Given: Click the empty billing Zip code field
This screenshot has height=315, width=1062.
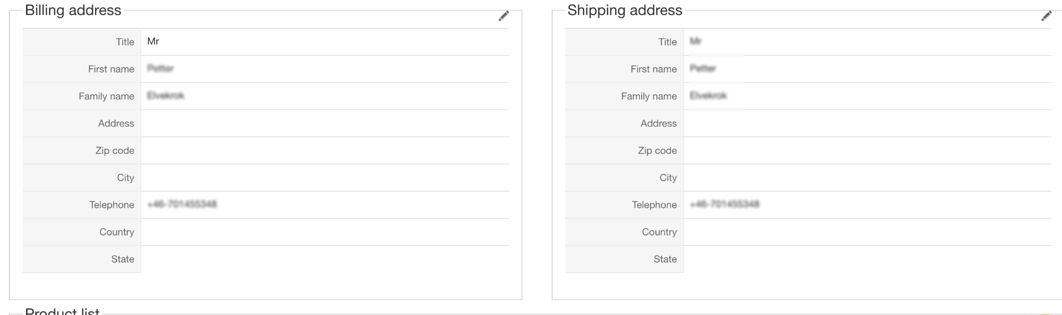Looking at the screenshot, I should (325, 150).
